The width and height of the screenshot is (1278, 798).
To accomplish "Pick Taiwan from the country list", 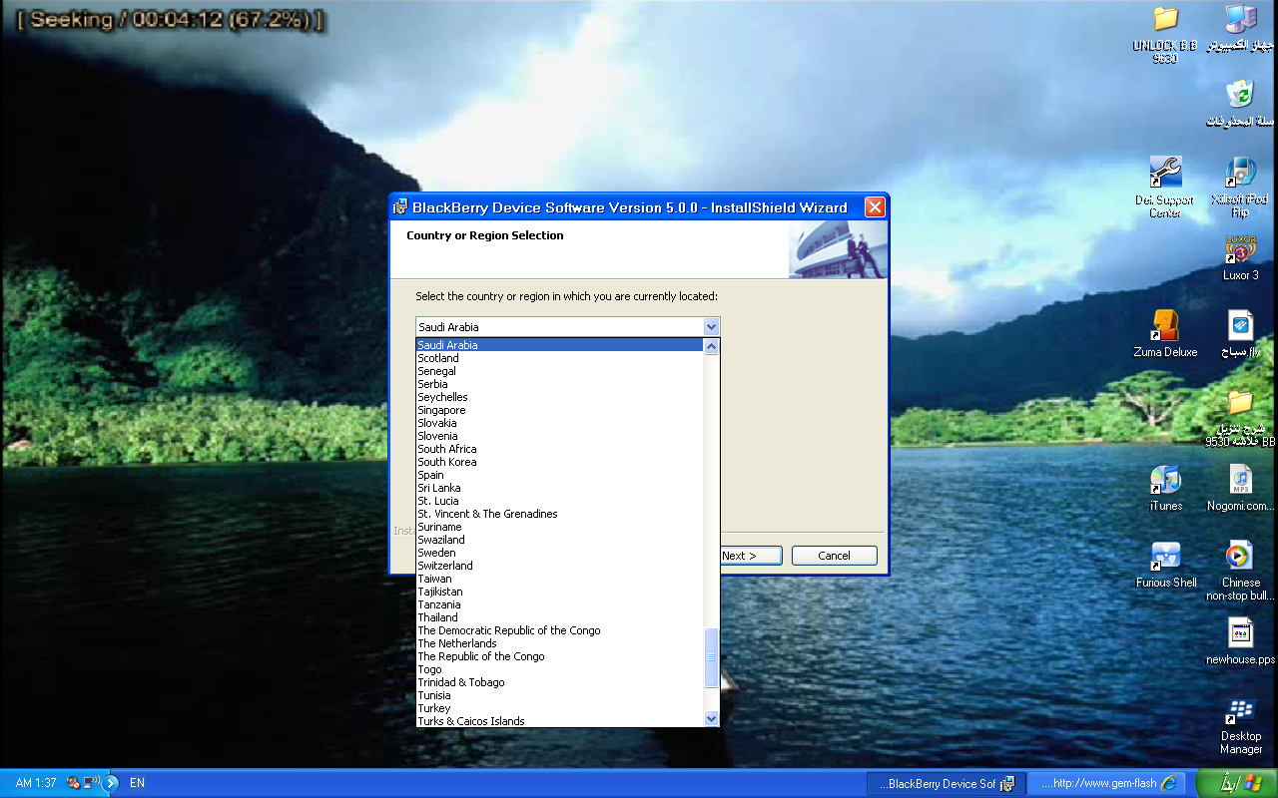I will point(560,579).
